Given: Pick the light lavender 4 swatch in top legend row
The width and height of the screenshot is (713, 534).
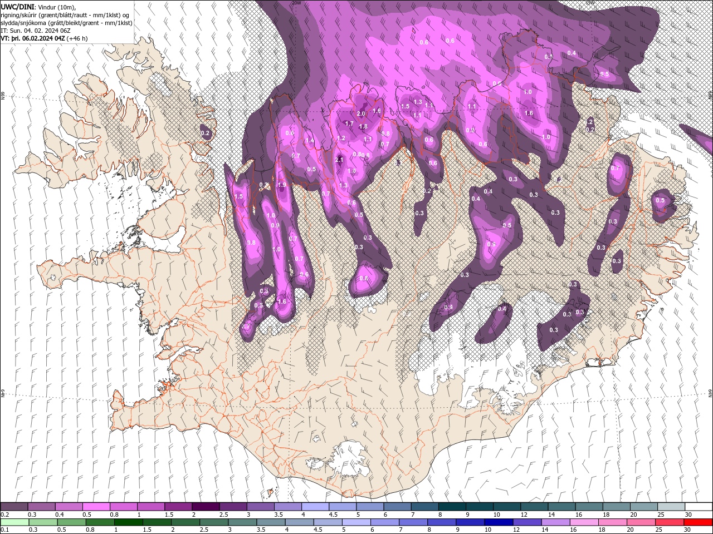Looking at the screenshot, I should click(315, 507).
